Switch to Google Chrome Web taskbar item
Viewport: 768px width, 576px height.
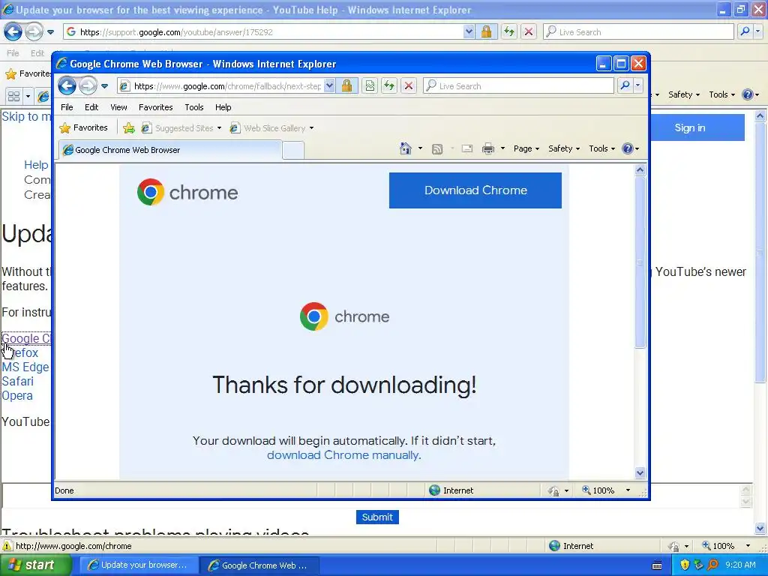(259, 565)
